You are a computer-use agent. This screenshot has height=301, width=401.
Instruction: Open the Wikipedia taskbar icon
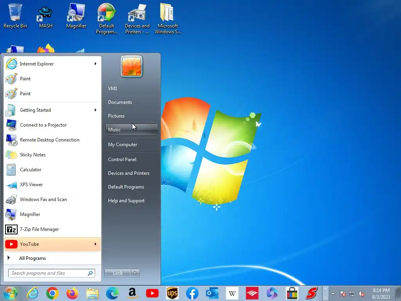click(232, 293)
